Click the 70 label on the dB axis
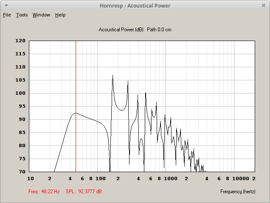The width and height of the screenshot is (270, 203). click(22, 172)
